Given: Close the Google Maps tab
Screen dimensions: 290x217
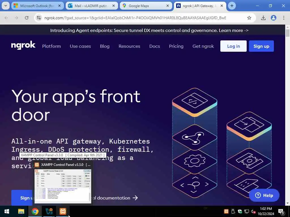Looking at the screenshot, I should (168, 6).
